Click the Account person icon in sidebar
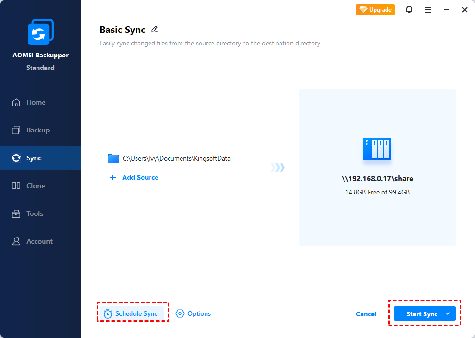 coord(16,241)
